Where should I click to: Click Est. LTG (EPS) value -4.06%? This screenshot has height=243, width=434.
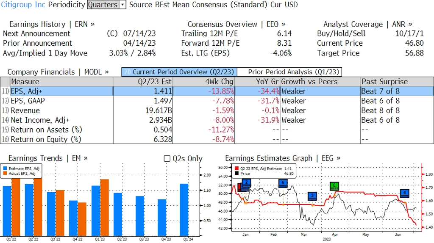click(281, 53)
